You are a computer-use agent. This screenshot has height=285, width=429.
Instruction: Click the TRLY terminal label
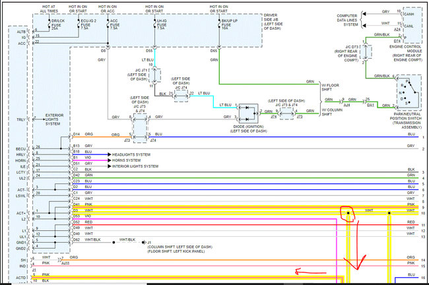coord(21,119)
